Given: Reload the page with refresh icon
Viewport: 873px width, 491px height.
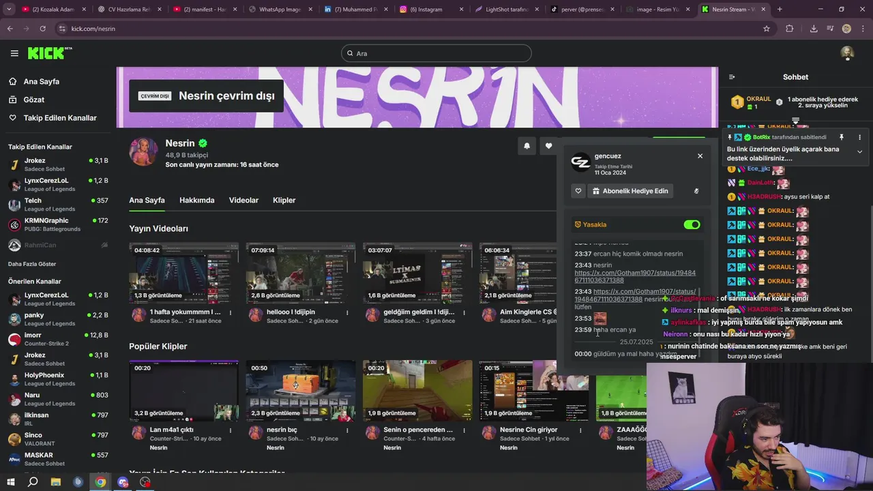Looking at the screenshot, I should 42,29.
